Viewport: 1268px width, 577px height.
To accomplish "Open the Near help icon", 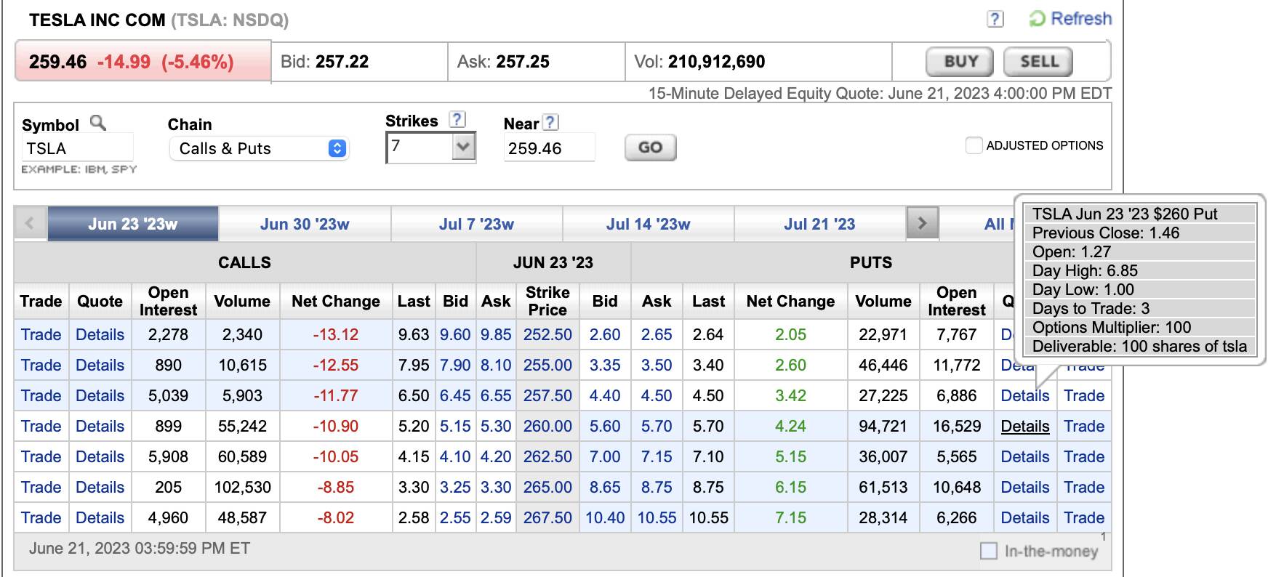I will pyautogui.click(x=550, y=123).
